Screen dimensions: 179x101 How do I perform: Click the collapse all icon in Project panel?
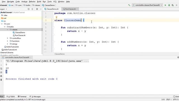tap(32, 9)
